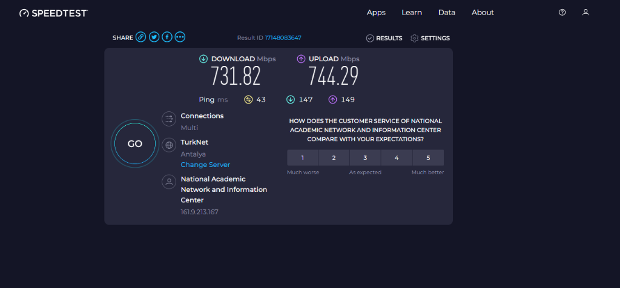Image resolution: width=620 pixels, height=288 pixels.
Task: Click the Ping ms label
Action: [x=214, y=100]
